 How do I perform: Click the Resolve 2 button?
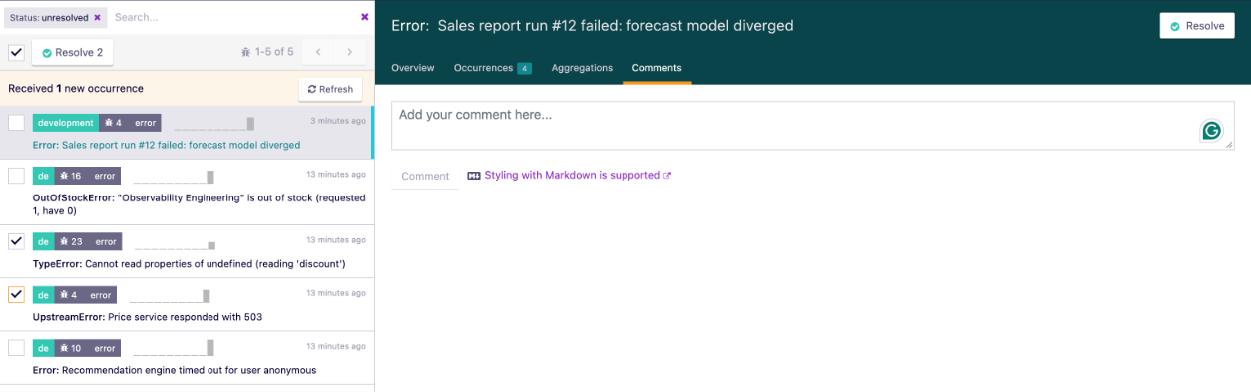tap(72, 52)
